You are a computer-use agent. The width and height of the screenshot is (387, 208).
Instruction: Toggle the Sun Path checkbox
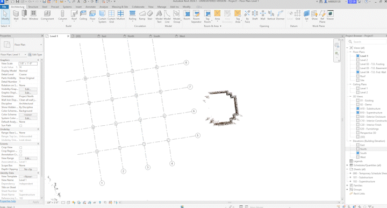tap(21, 126)
